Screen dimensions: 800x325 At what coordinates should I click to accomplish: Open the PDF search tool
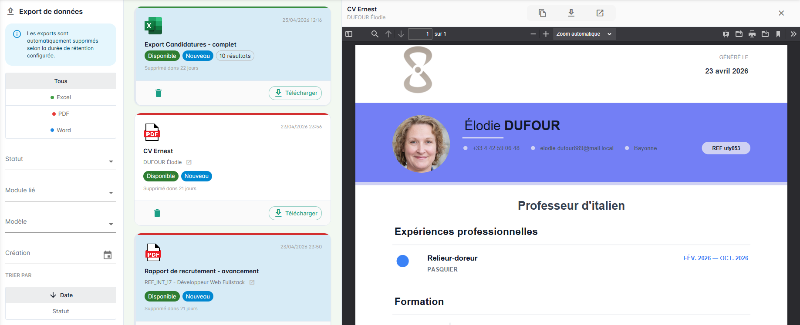[x=375, y=34]
